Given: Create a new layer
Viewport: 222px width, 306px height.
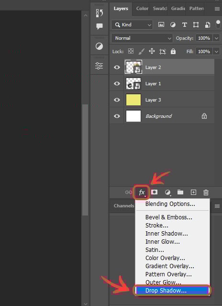Looking at the screenshot, I should [193, 192].
